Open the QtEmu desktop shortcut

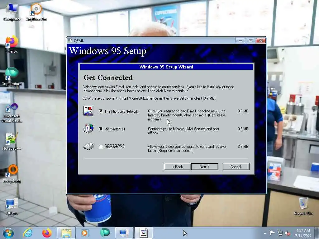pos(12,206)
